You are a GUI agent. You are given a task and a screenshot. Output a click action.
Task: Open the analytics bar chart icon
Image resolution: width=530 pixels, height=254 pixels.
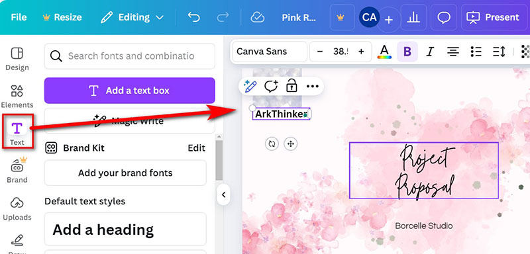[x=413, y=17]
